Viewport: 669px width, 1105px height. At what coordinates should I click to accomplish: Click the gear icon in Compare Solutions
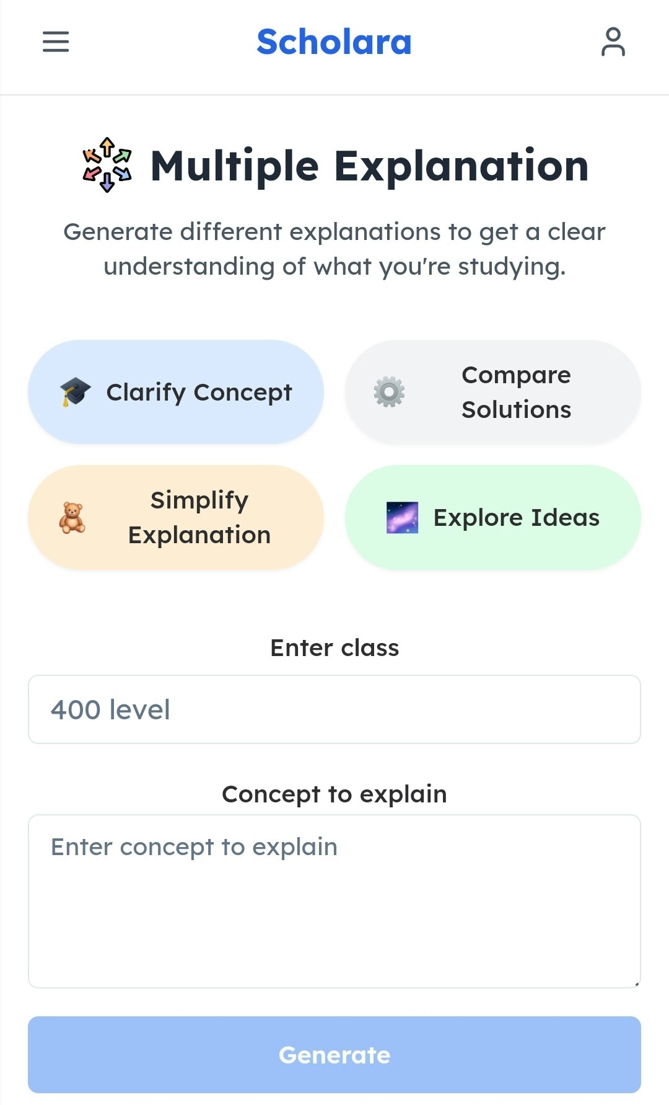[389, 392]
